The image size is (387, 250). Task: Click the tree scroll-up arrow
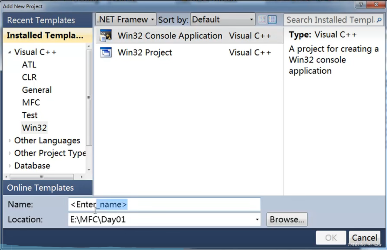coord(89,46)
